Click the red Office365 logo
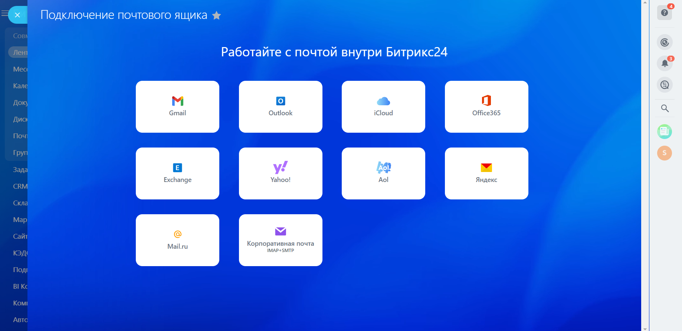The height and width of the screenshot is (331, 682). (486, 100)
